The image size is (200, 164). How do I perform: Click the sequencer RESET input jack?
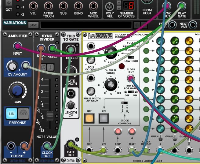point(132,150)
